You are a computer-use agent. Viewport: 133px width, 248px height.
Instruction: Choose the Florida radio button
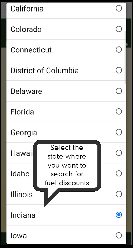click(x=119, y=112)
